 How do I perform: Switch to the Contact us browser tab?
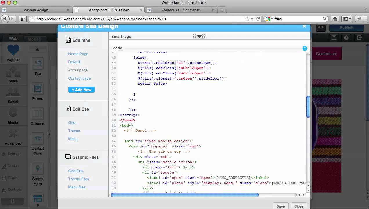(x=181, y=10)
